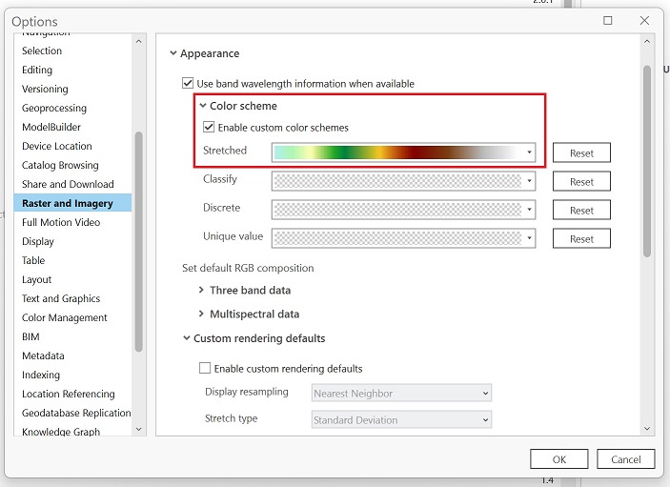
Task: Maximize the Options dialog window
Action: (608, 20)
